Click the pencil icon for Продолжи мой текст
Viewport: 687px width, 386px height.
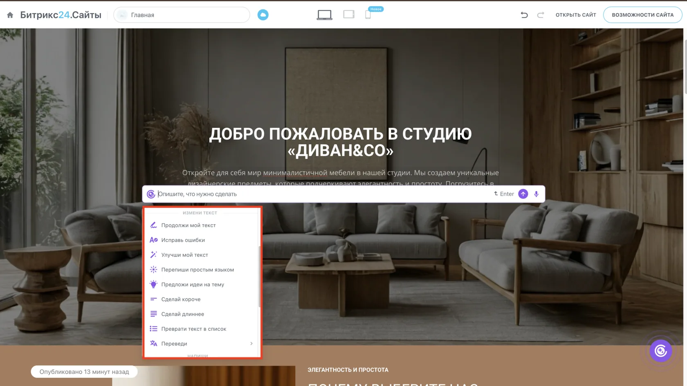153,225
